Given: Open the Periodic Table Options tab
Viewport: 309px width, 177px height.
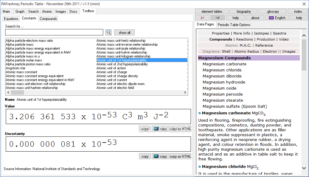Looking at the screenshot, I should pyautogui.click(x=234, y=25).
